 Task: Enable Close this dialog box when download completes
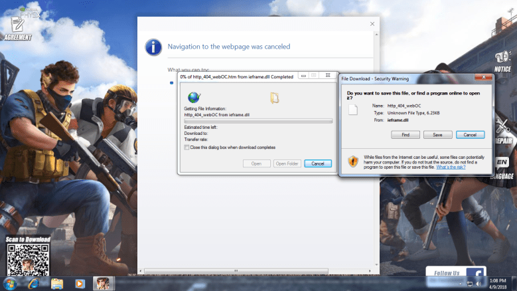click(186, 147)
